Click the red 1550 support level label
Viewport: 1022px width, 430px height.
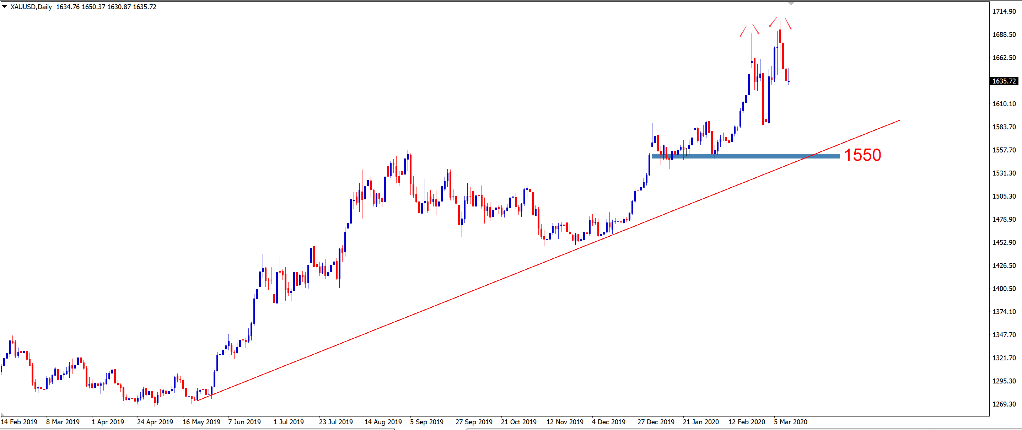coord(862,155)
